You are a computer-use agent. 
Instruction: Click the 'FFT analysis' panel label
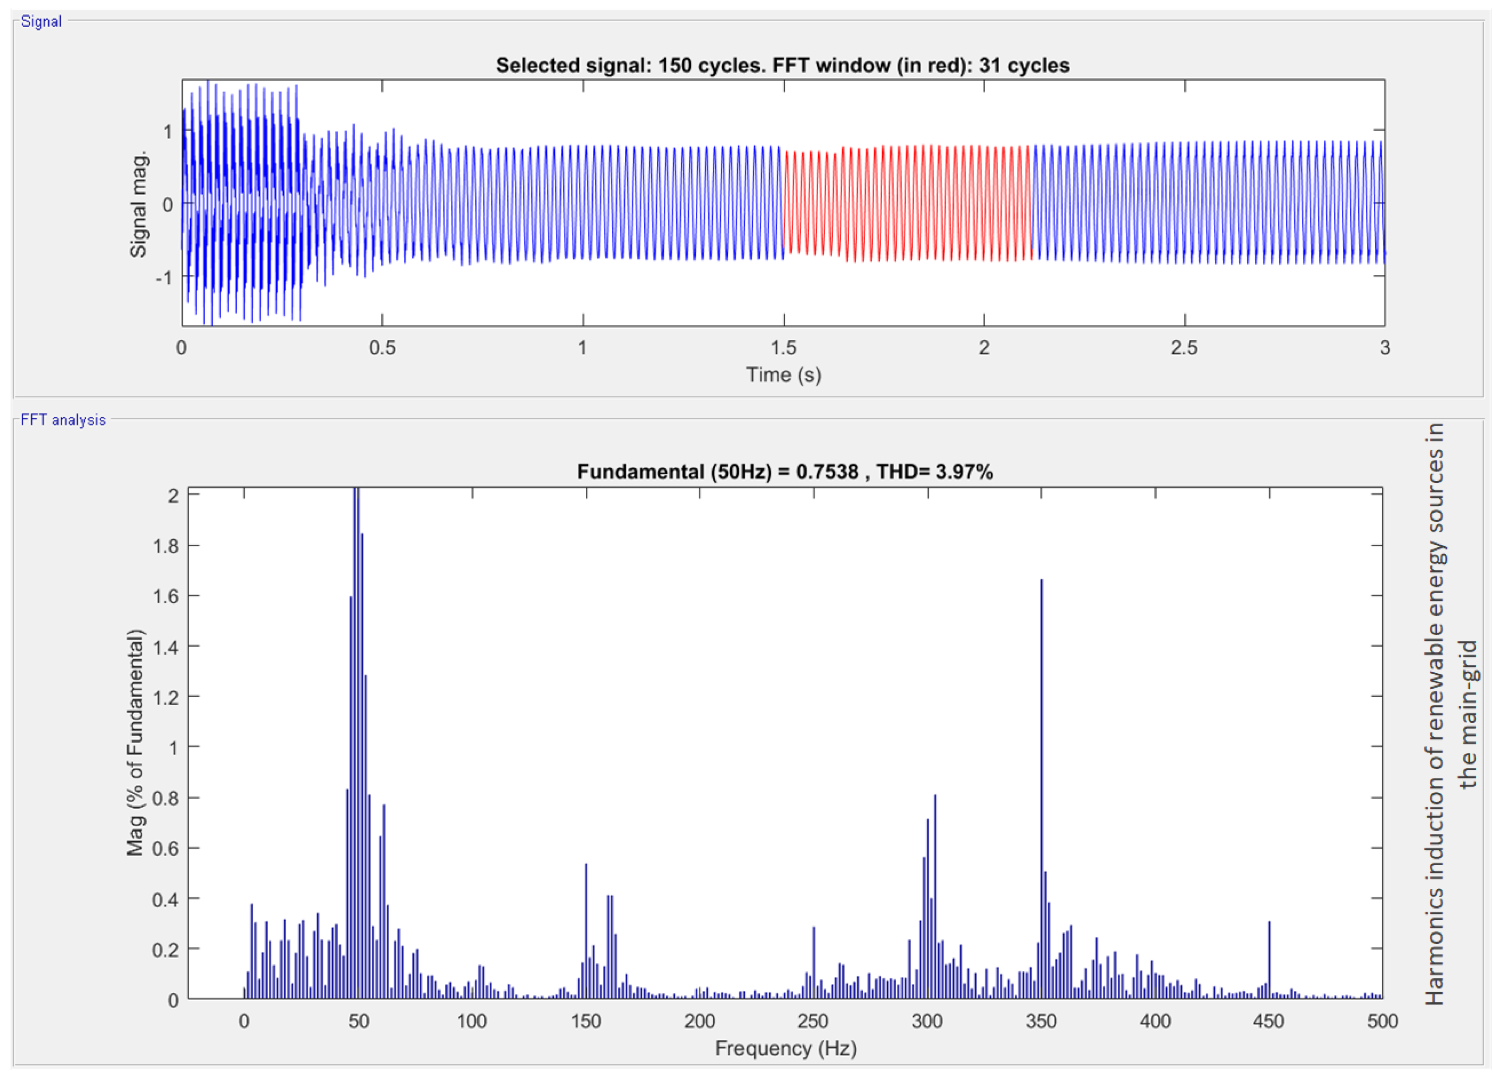(x=63, y=420)
